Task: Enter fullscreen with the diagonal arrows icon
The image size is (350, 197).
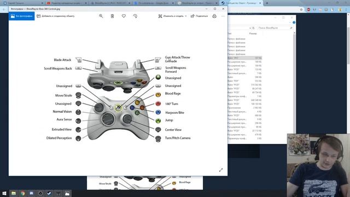Action: (x=221, y=170)
